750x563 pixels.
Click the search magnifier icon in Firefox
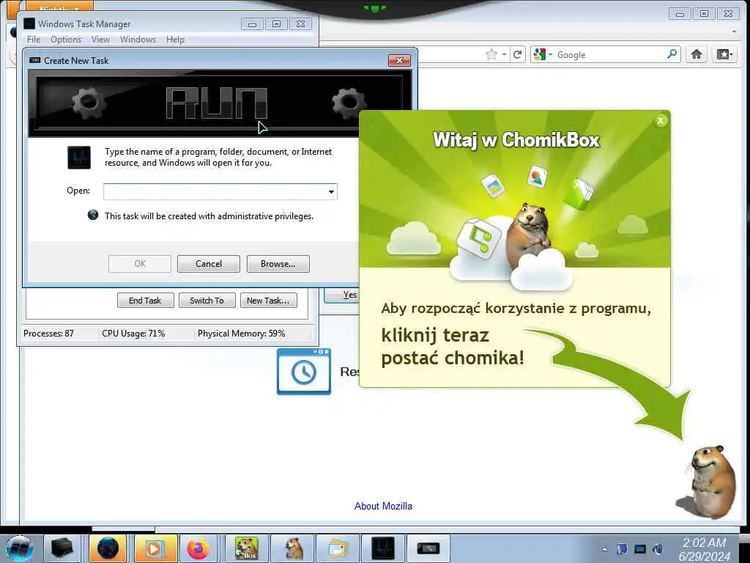[x=672, y=54]
